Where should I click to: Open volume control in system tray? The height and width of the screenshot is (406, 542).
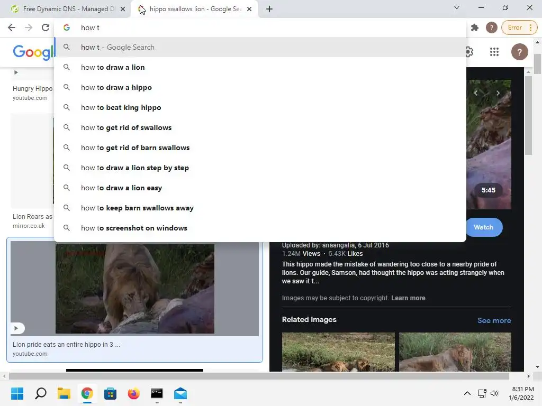[x=494, y=393]
